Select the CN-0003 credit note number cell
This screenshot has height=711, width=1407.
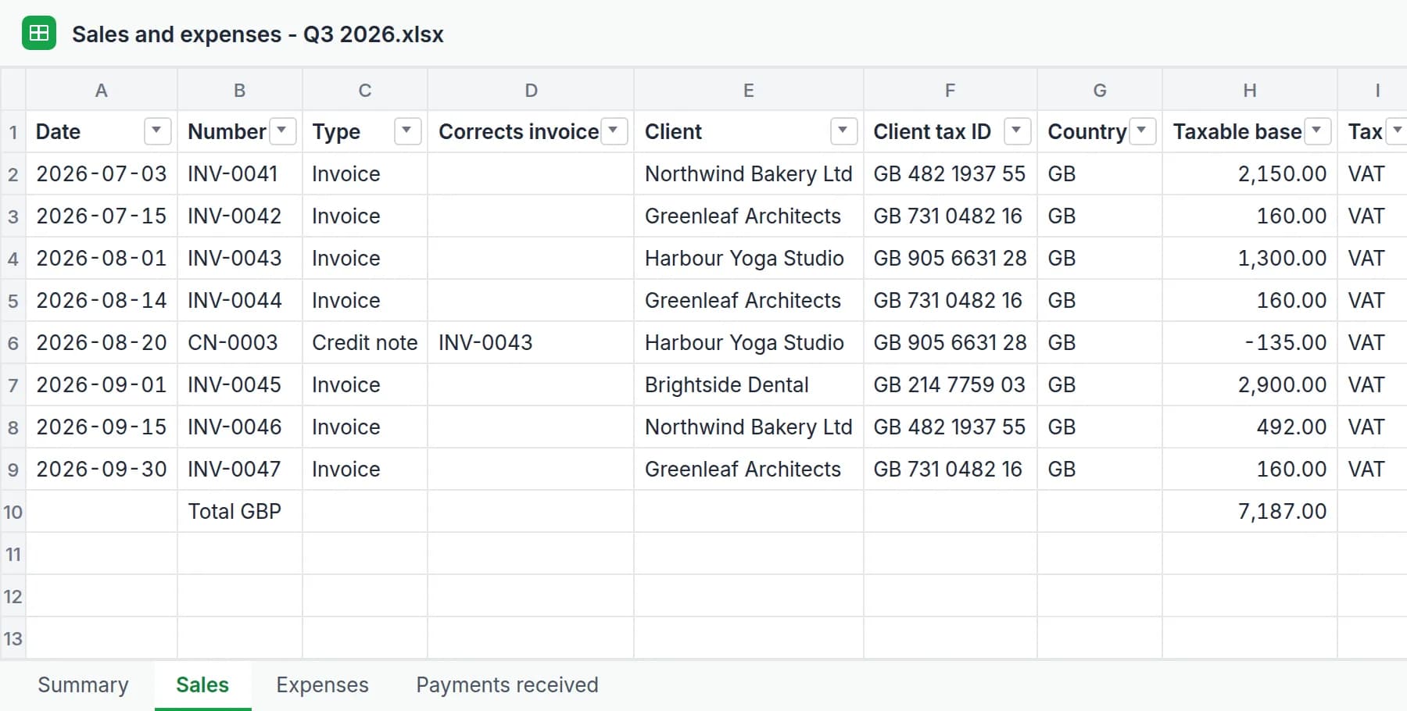click(240, 342)
